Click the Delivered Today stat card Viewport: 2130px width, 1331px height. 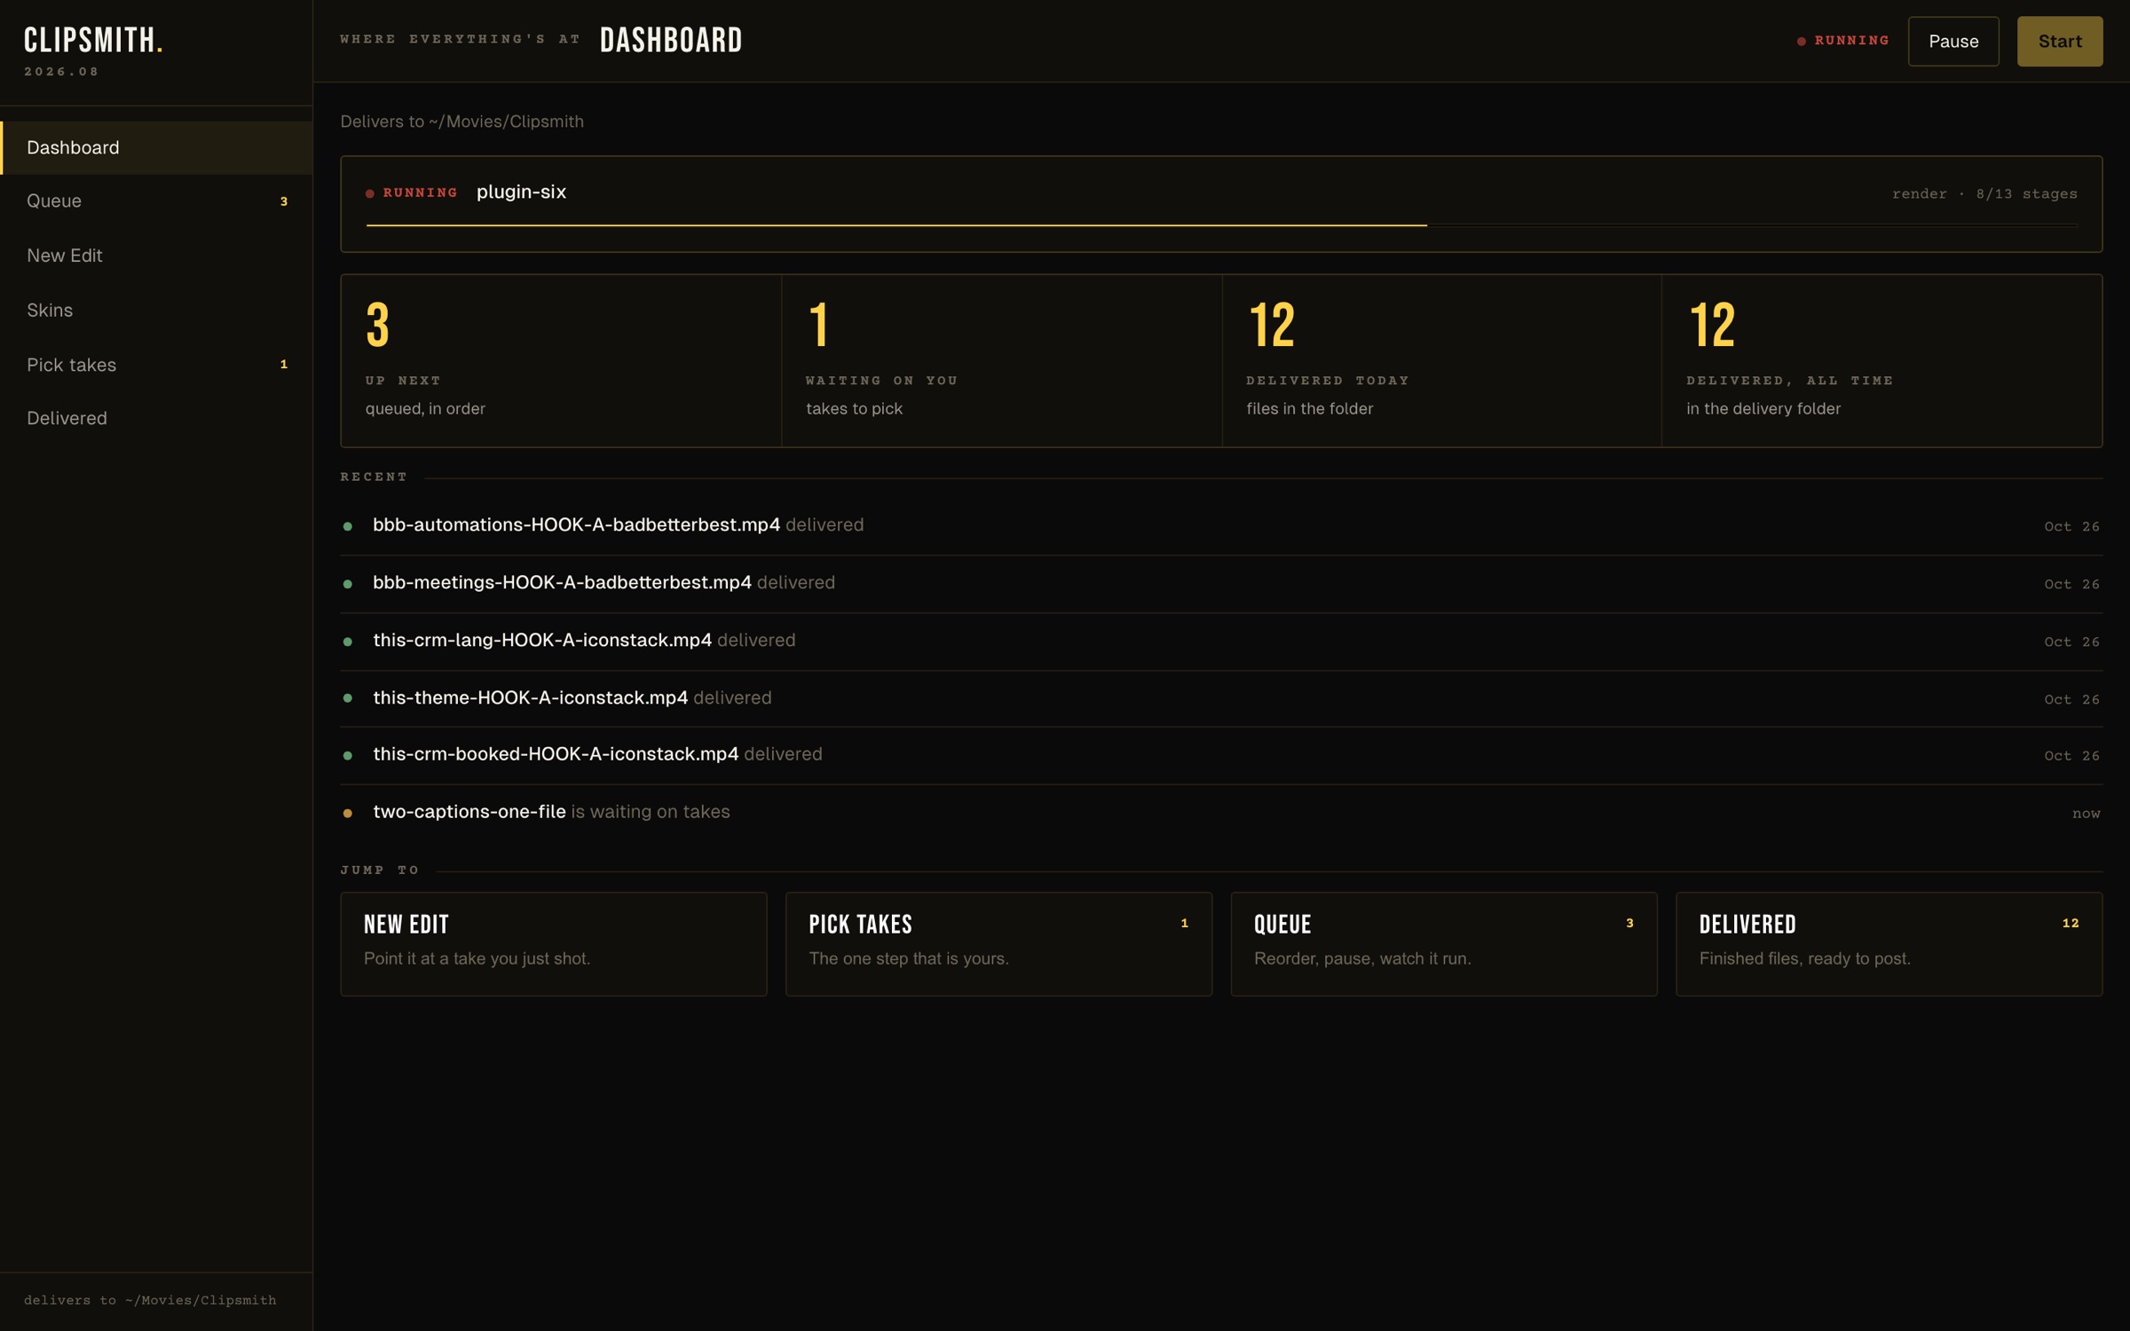point(1441,360)
